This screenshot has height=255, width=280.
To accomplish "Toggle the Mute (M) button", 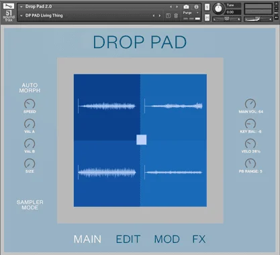I will click(x=207, y=17).
